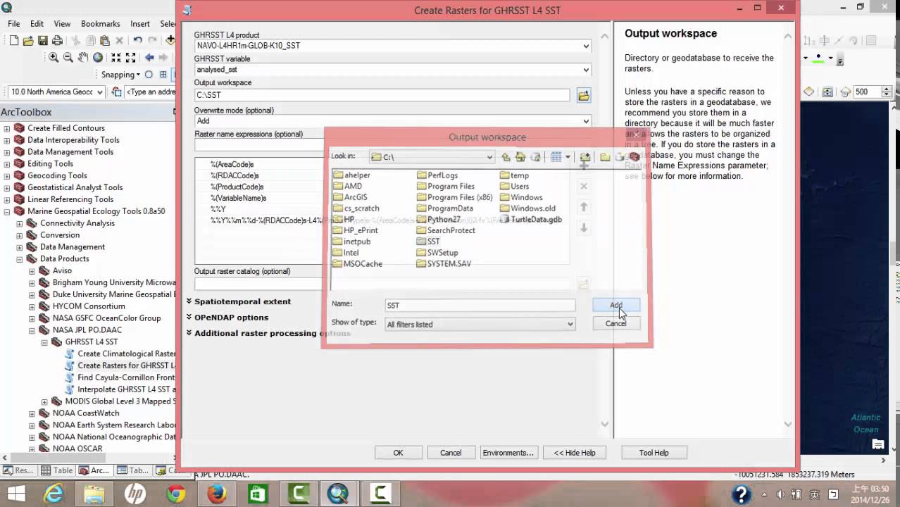Click the red toolbox icon in browse dialog
Image resolution: width=900 pixels, height=507 pixels.
635,157
